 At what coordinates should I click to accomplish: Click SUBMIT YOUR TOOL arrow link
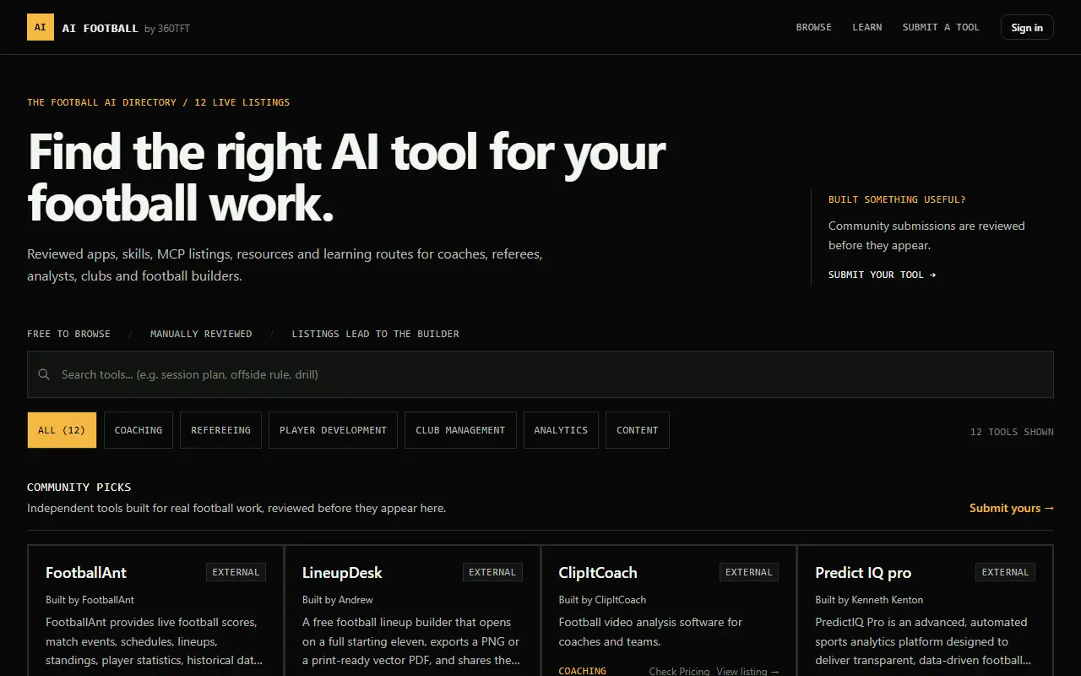click(882, 275)
